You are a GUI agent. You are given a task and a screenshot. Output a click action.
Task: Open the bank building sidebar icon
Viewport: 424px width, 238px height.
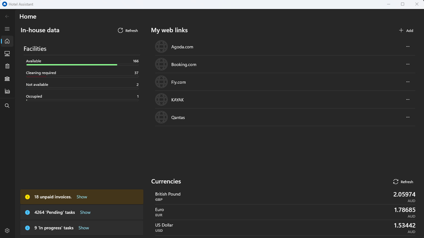pos(7,79)
